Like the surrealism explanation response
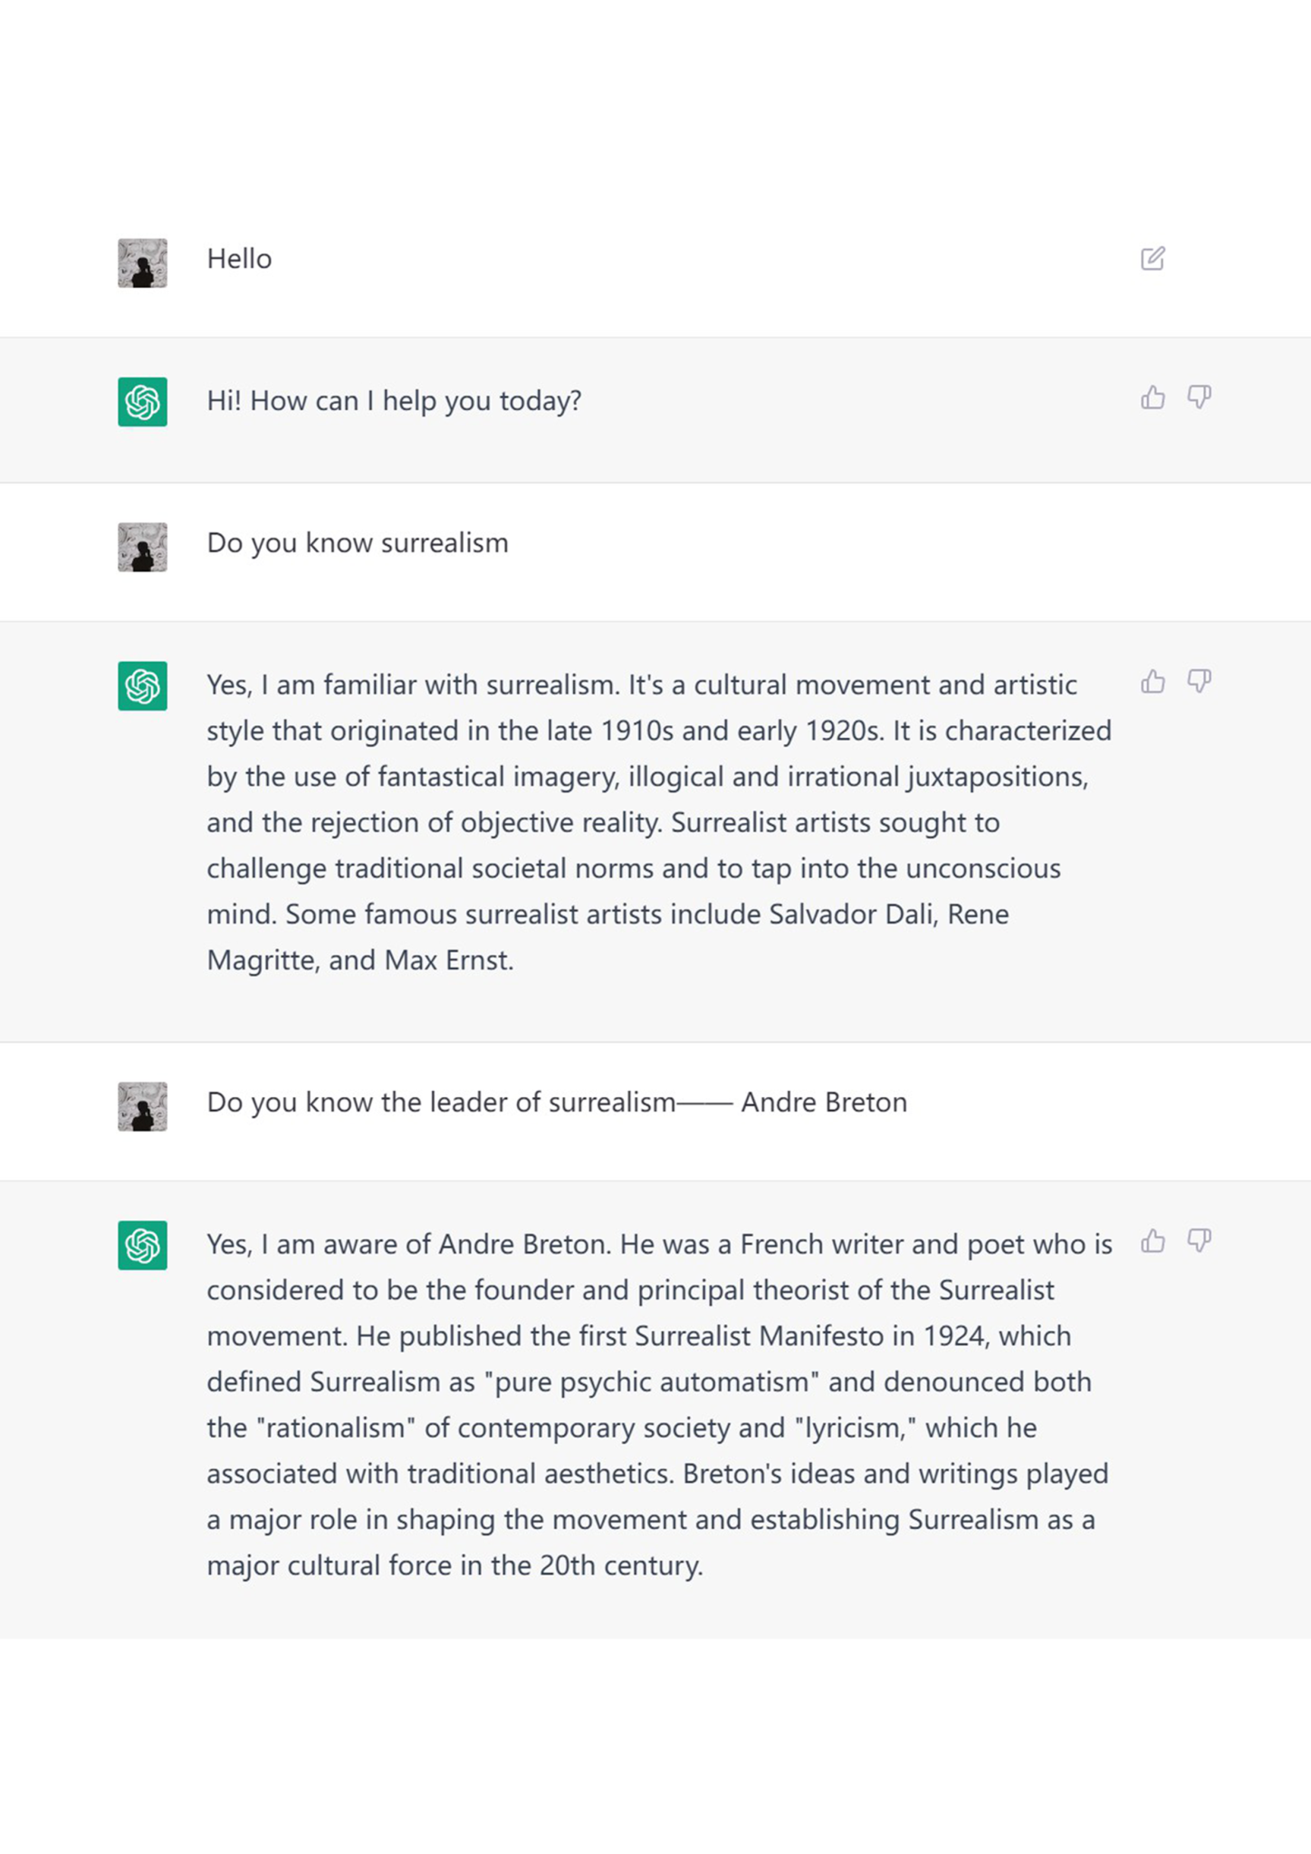This screenshot has width=1311, height=1854. click(x=1153, y=682)
